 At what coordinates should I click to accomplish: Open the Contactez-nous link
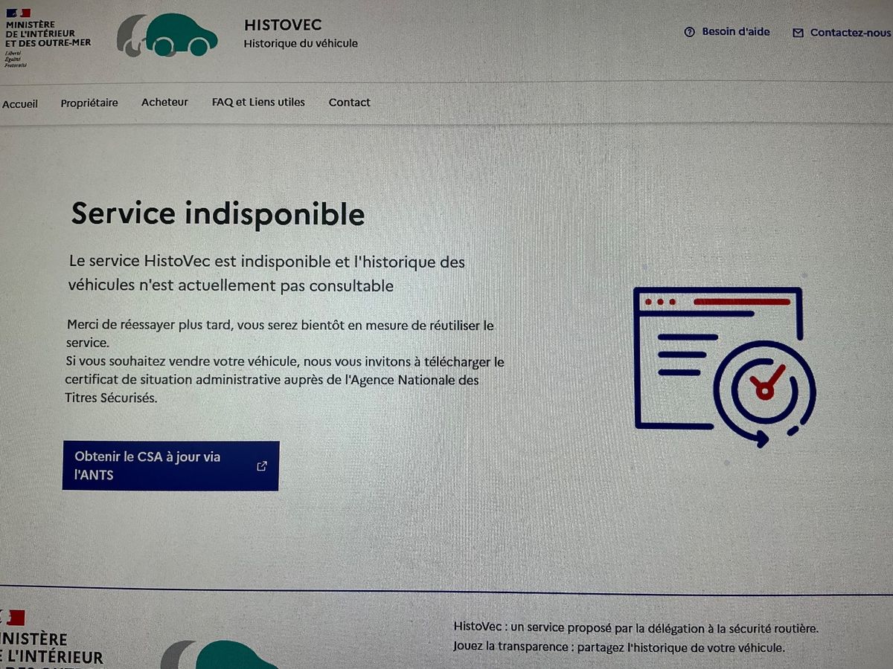(842, 33)
